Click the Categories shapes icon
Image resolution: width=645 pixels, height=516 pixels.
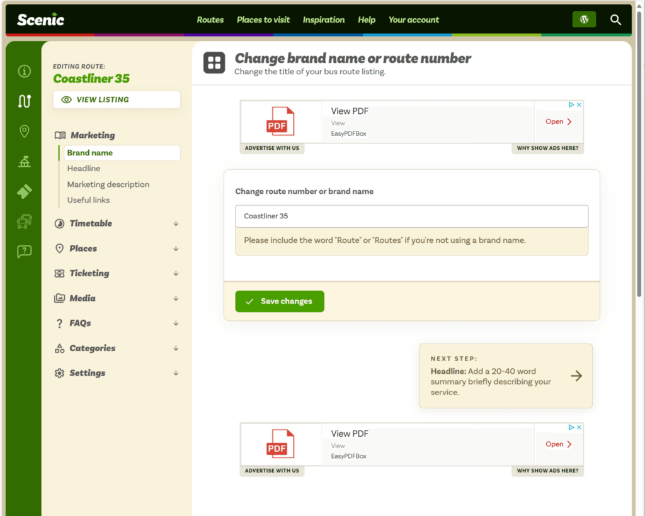click(x=60, y=349)
